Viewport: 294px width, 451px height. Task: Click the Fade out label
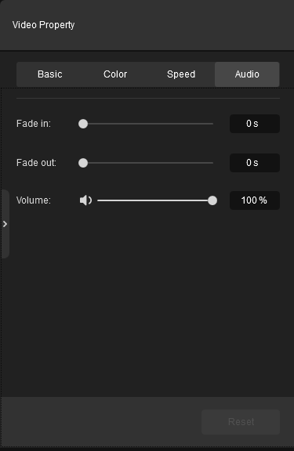point(36,163)
